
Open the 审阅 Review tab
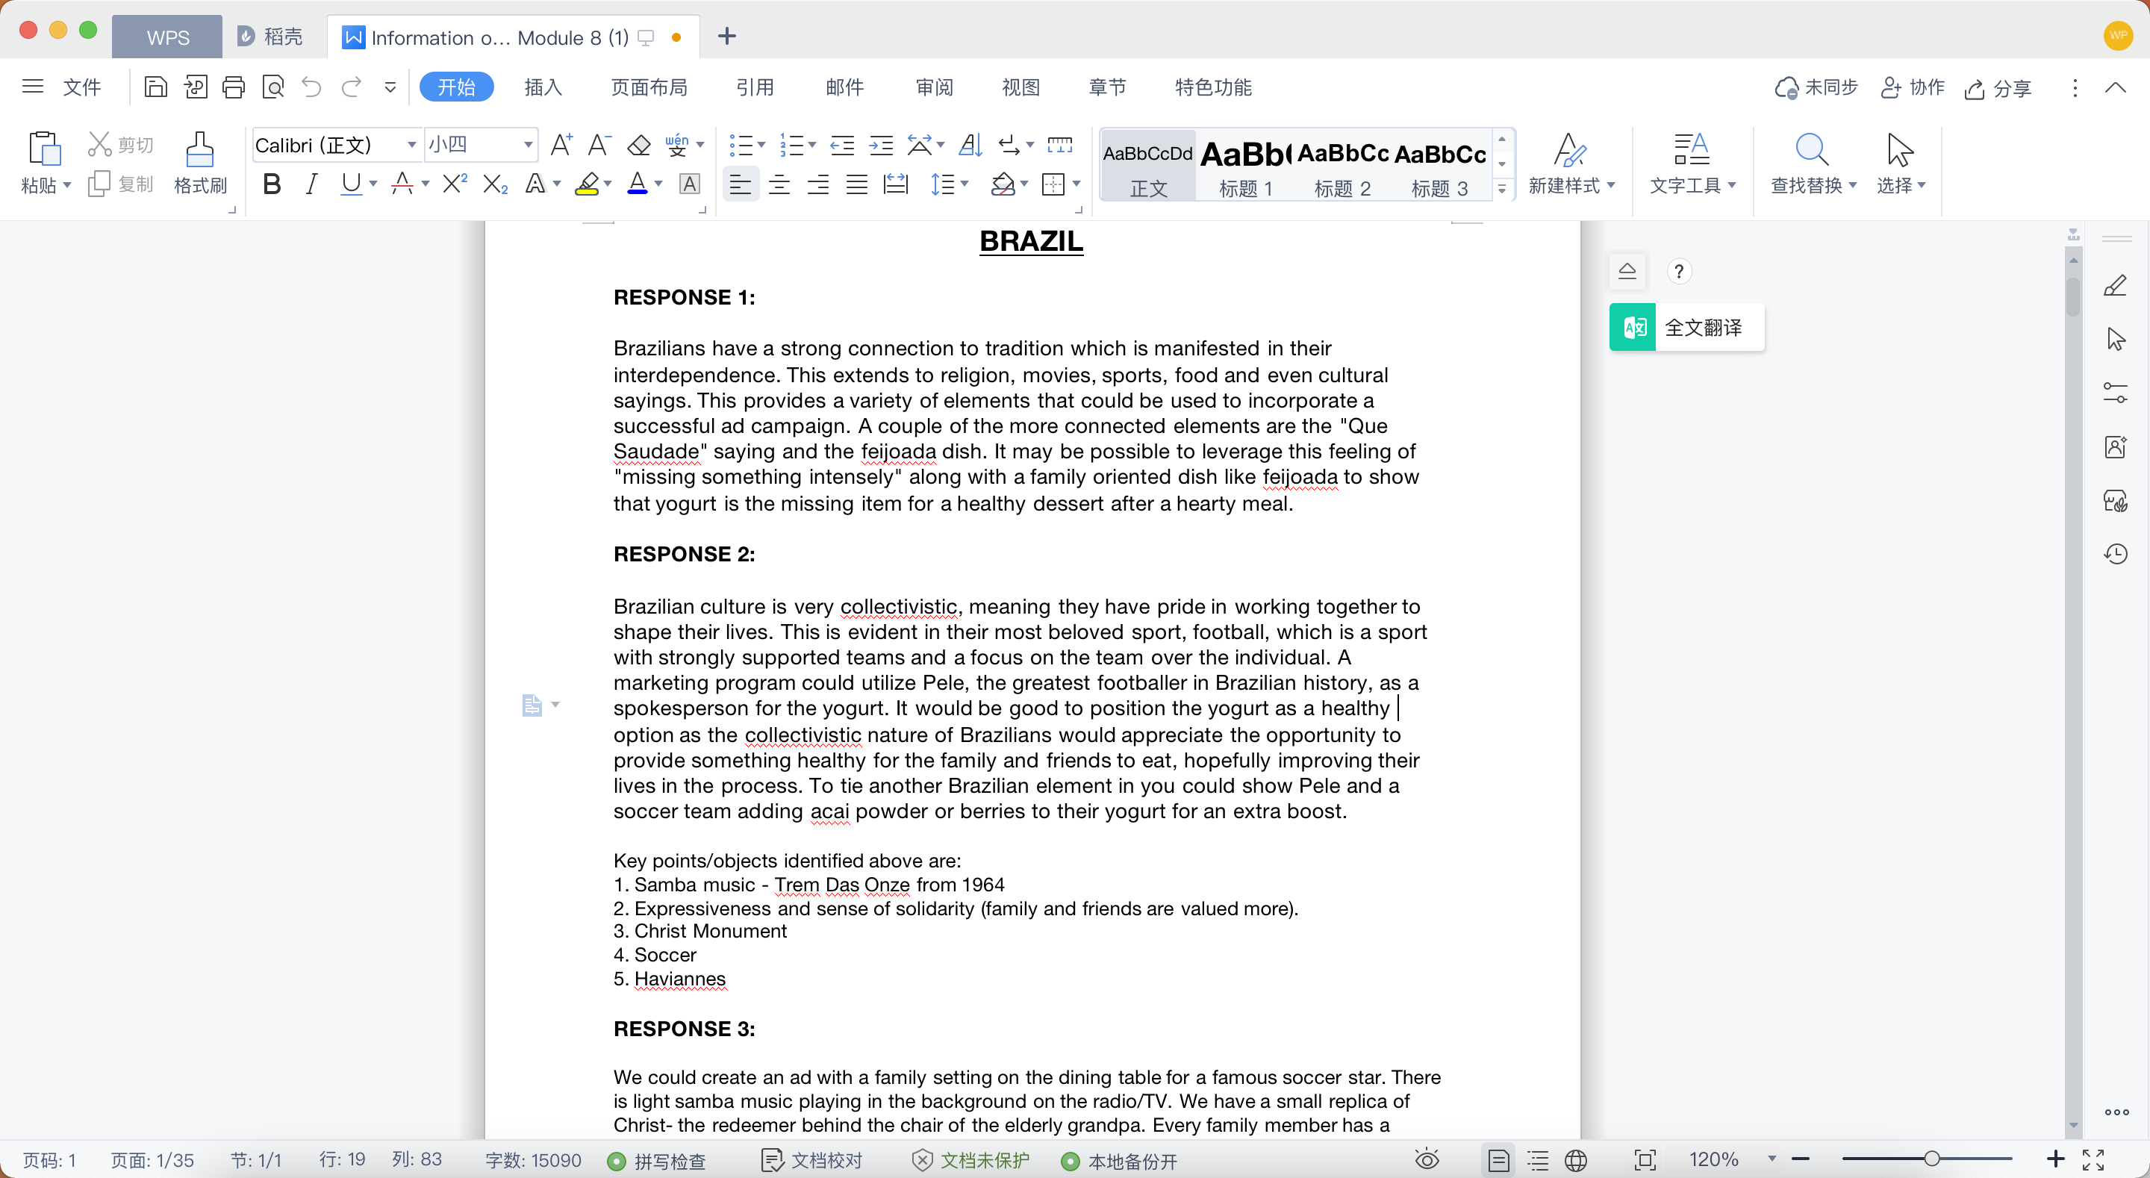tap(934, 87)
